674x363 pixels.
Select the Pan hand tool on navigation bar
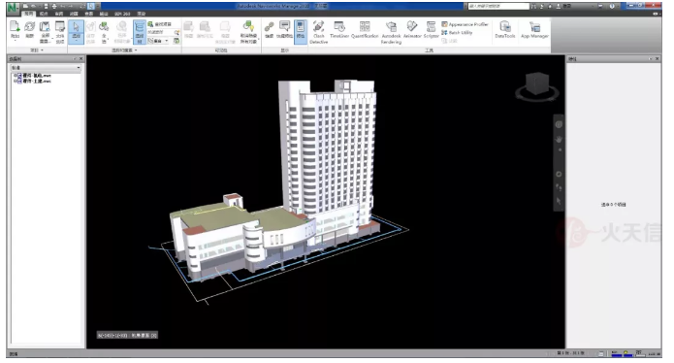pyautogui.click(x=559, y=140)
